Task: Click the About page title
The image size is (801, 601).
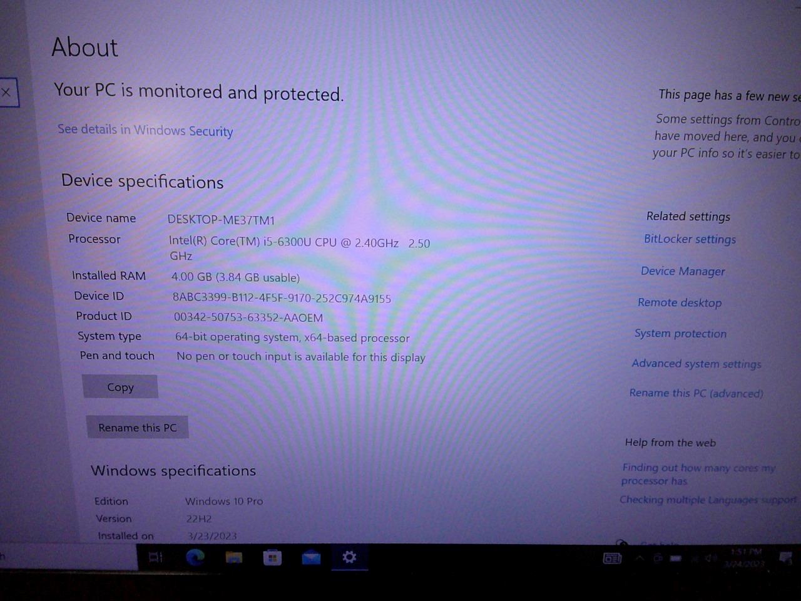Action: click(x=84, y=47)
